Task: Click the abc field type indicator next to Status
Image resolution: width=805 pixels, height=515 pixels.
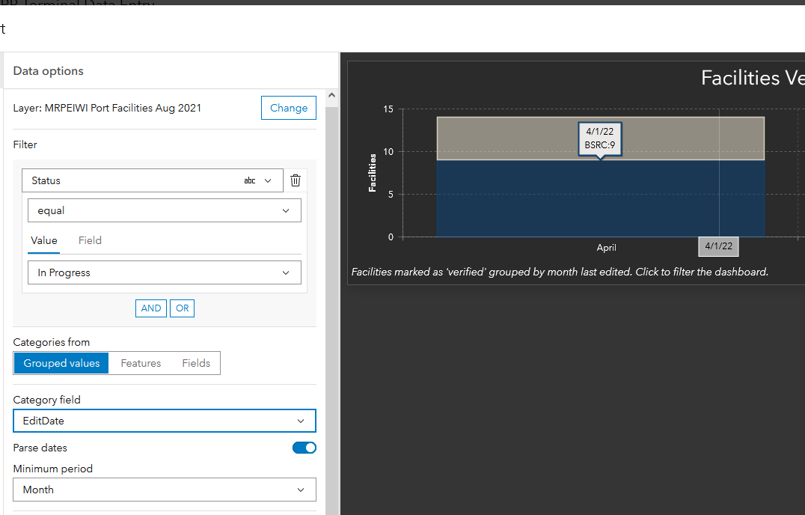Action: click(250, 180)
